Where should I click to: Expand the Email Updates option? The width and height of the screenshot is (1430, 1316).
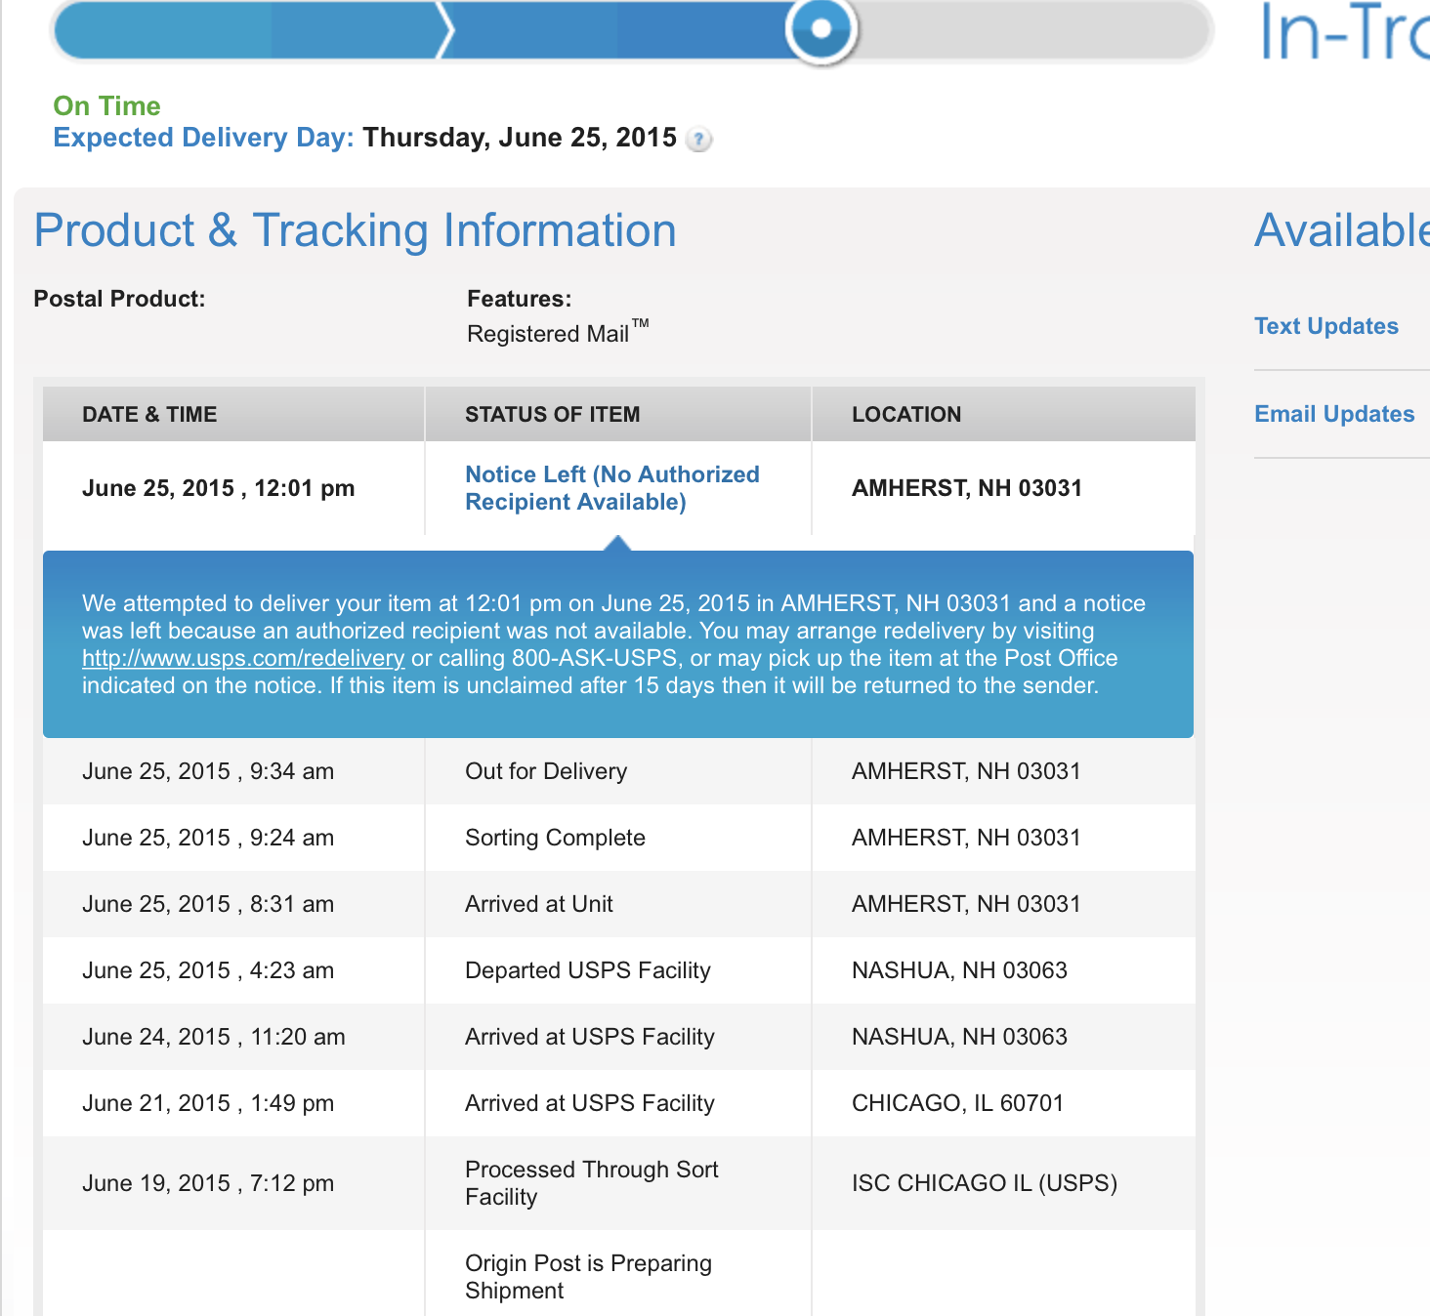(x=1333, y=414)
